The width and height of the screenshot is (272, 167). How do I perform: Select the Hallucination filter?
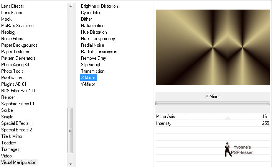(x=92, y=26)
